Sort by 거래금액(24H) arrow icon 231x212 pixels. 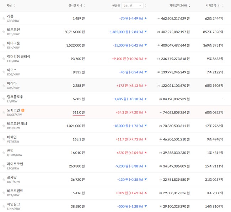pos(189,6)
